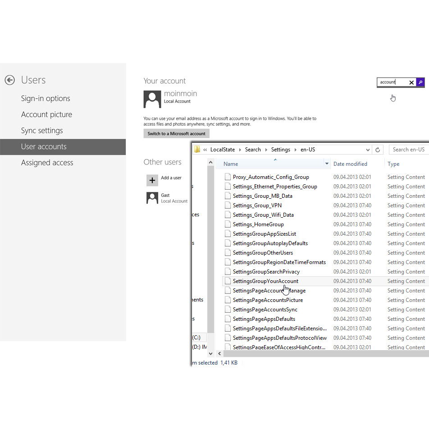Click file icon of SettingsGroupAppSizesList
The image size is (429, 429).
pyautogui.click(x=228, y=233)
